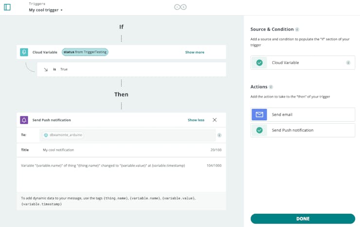Open the My cool trigger name dropdown
The image size is (360, 227).
(x=46, y=10)
